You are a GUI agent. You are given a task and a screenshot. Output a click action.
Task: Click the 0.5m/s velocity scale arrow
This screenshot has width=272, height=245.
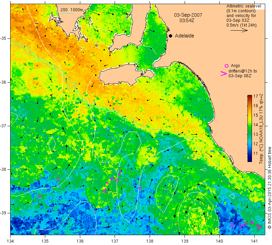(239, 30)
